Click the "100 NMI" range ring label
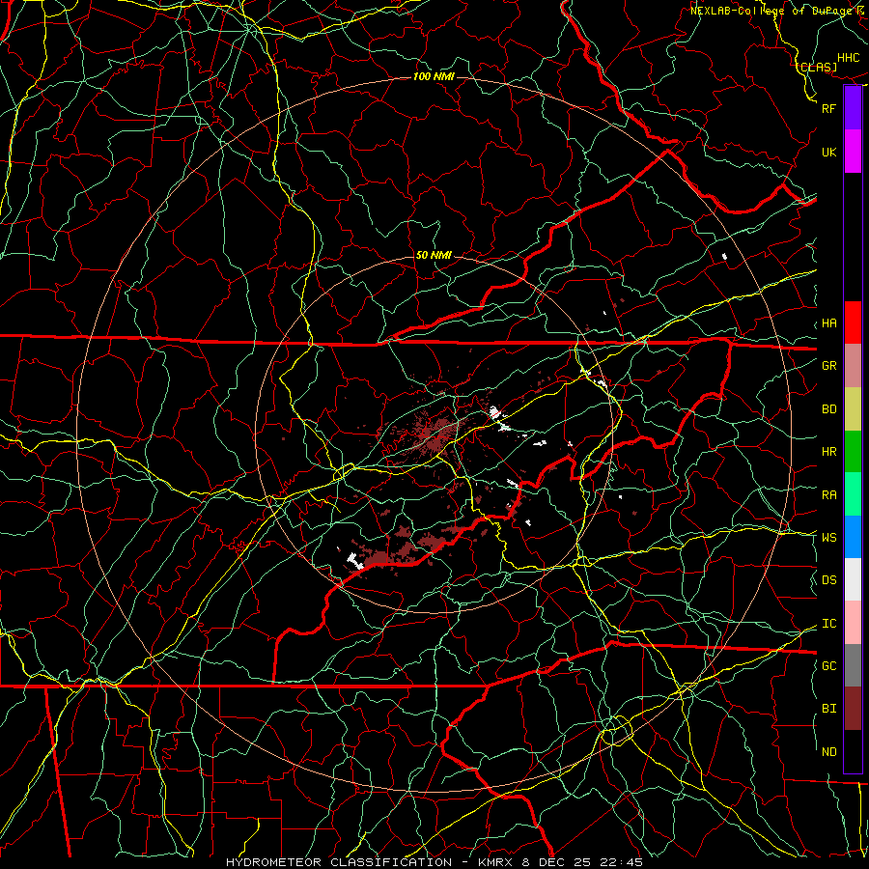This screenshot has width=869, height=869. 434,76
